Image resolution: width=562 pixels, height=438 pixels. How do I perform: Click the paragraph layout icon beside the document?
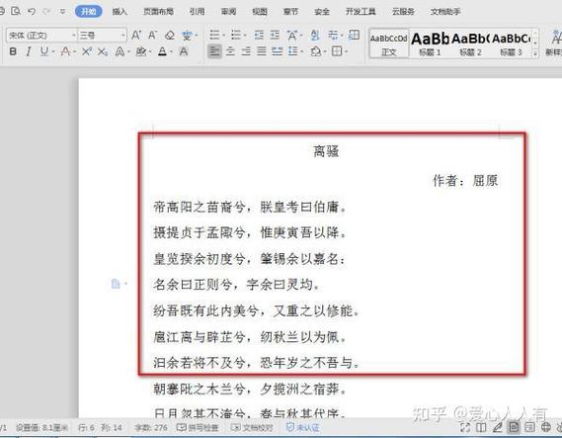pos(116,284)
